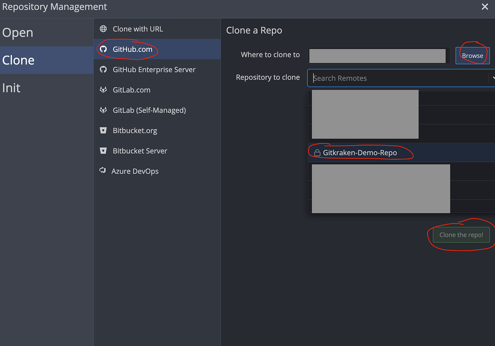This screenshot has height=346, width=495.
Task: Select Azure DevOps provider
Action: [157, 171]
